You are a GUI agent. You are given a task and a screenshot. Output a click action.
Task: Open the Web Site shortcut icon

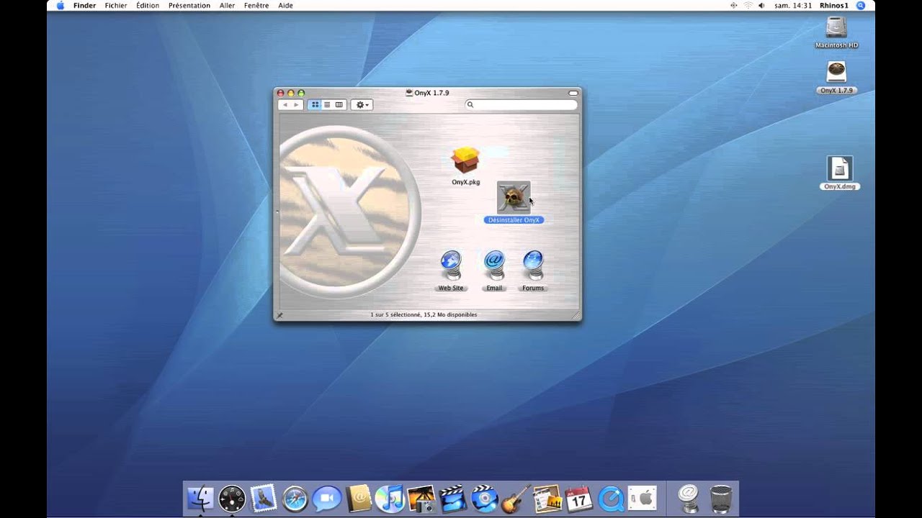[x=451, y=265]
